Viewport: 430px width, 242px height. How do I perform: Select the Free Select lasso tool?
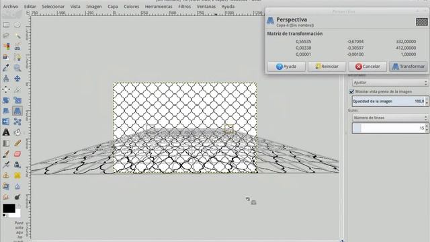coord(6,36)
